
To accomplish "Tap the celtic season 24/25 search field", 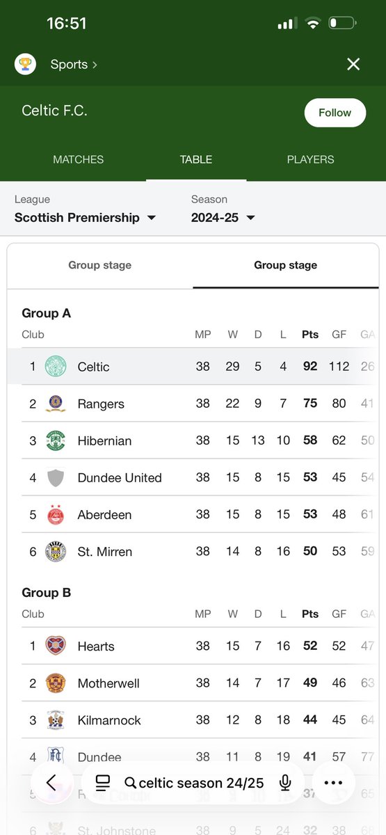I will pos(195,783).
